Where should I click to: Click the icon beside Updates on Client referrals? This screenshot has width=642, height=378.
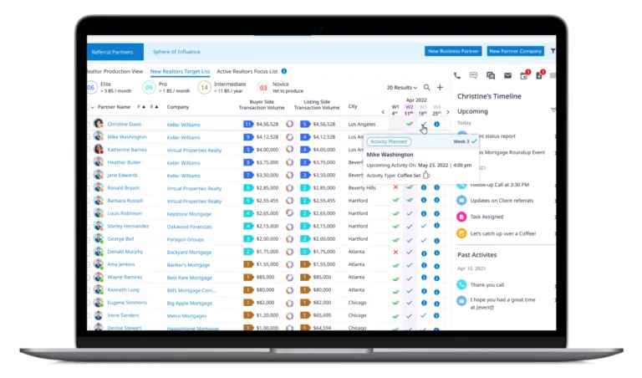(461, 200)
